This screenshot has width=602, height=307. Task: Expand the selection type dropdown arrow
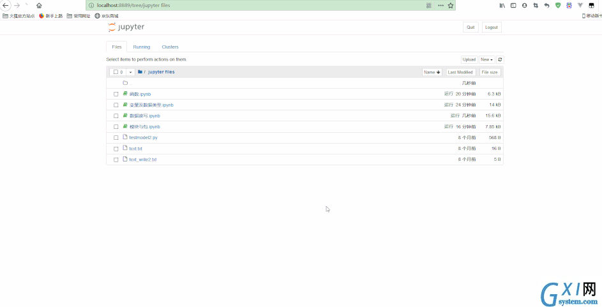(130, 72)
